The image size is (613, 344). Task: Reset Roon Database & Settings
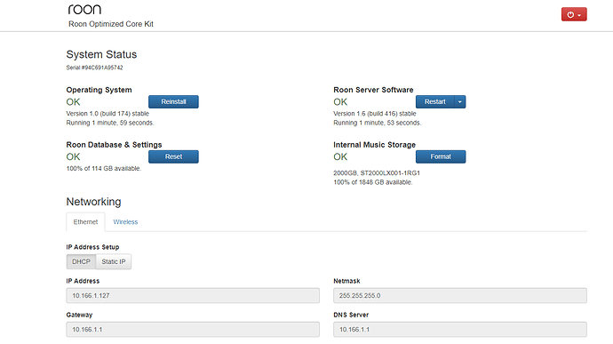[x=173, y=156]
